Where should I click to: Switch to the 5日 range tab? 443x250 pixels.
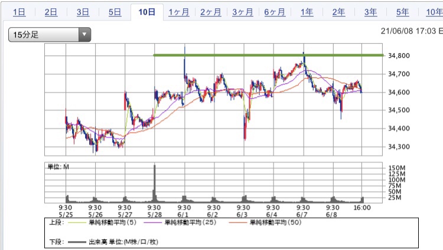point(115,12)
